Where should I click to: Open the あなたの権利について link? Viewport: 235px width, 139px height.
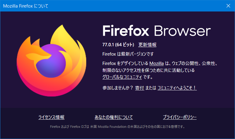114,117
